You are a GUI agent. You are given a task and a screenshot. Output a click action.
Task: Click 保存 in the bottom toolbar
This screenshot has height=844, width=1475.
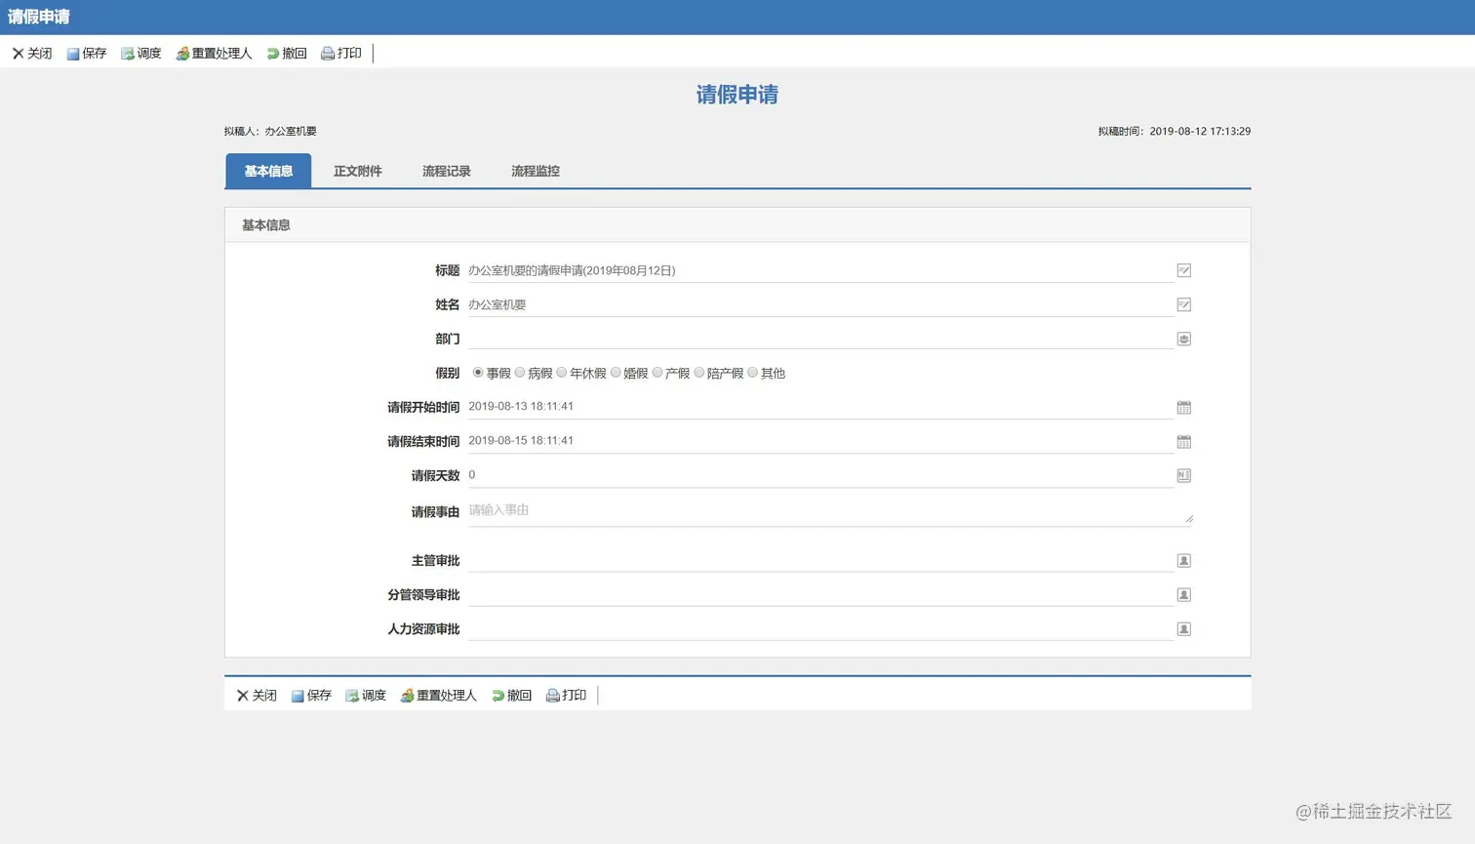coord(311,696)
